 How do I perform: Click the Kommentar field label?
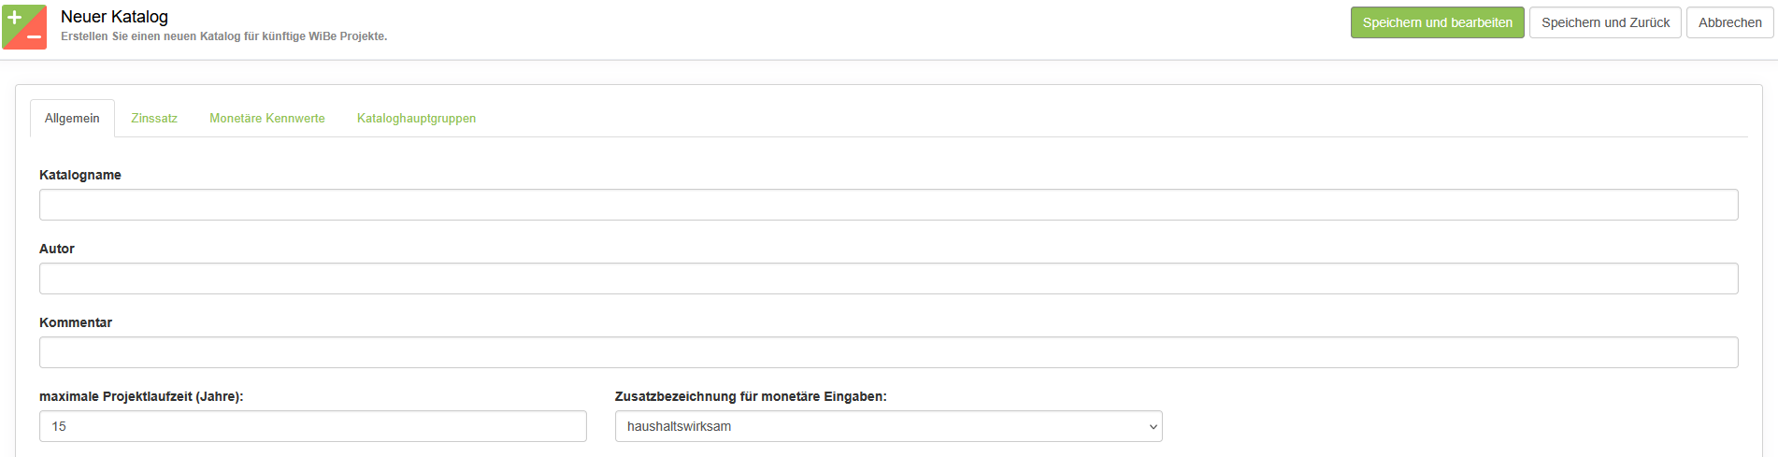coord(76,322)
